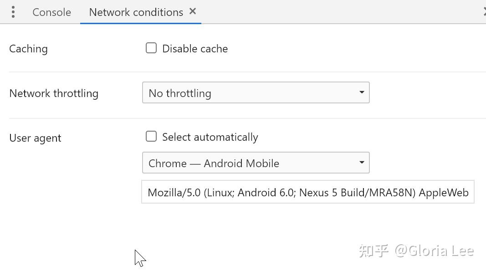Click the Network throttling dropdown arrow
Screen dimensions: 486x271
(x=362, y=92)
